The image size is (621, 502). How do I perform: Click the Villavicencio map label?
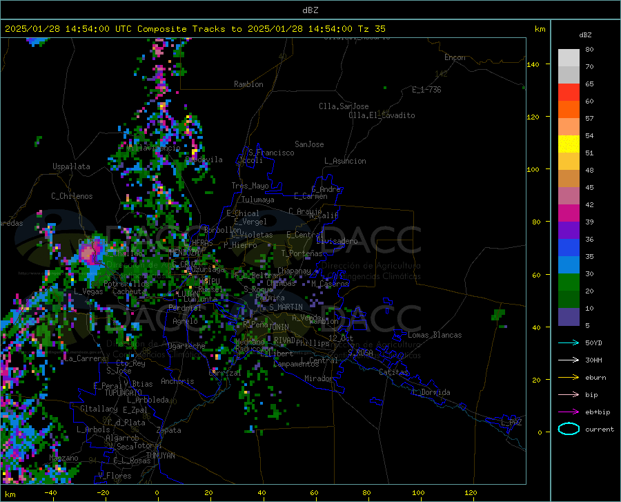coord(154,148)
